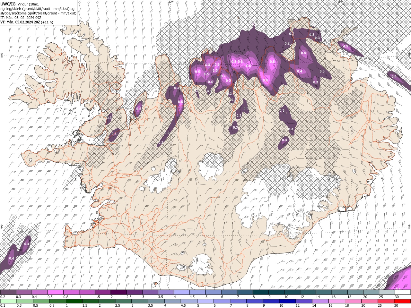This screenshot has width=411, height=308.
Task: Pick the light purple lower swatch labeled 14
Action: (x=320, y=301)
